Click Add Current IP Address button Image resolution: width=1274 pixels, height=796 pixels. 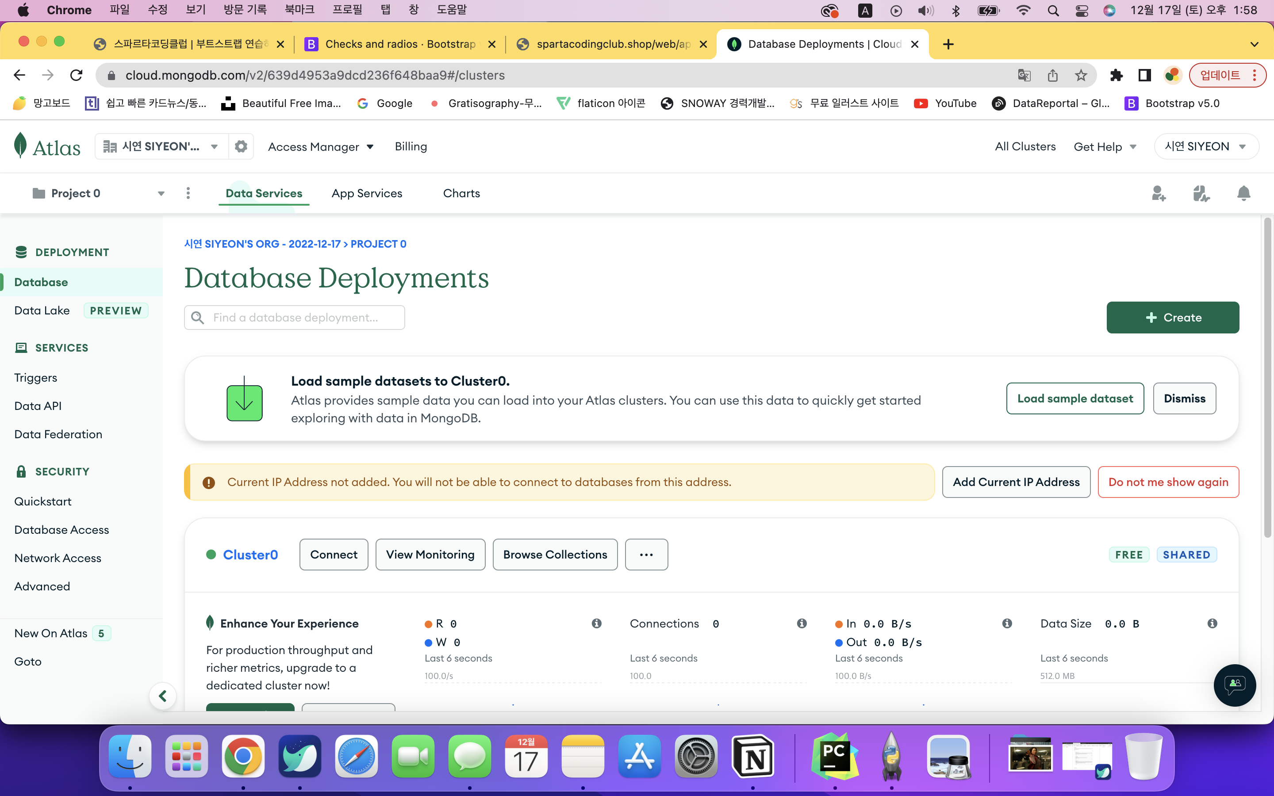point(1016,482)
